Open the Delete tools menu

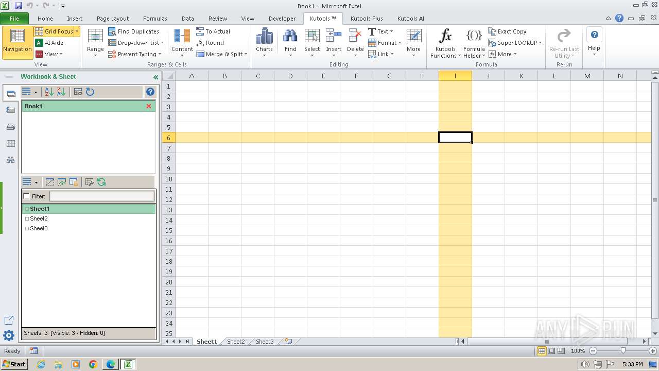pos(355,42)
